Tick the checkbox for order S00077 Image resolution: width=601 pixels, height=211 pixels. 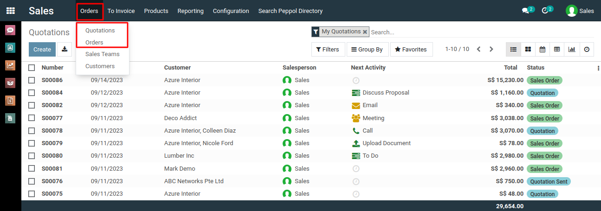32,118
